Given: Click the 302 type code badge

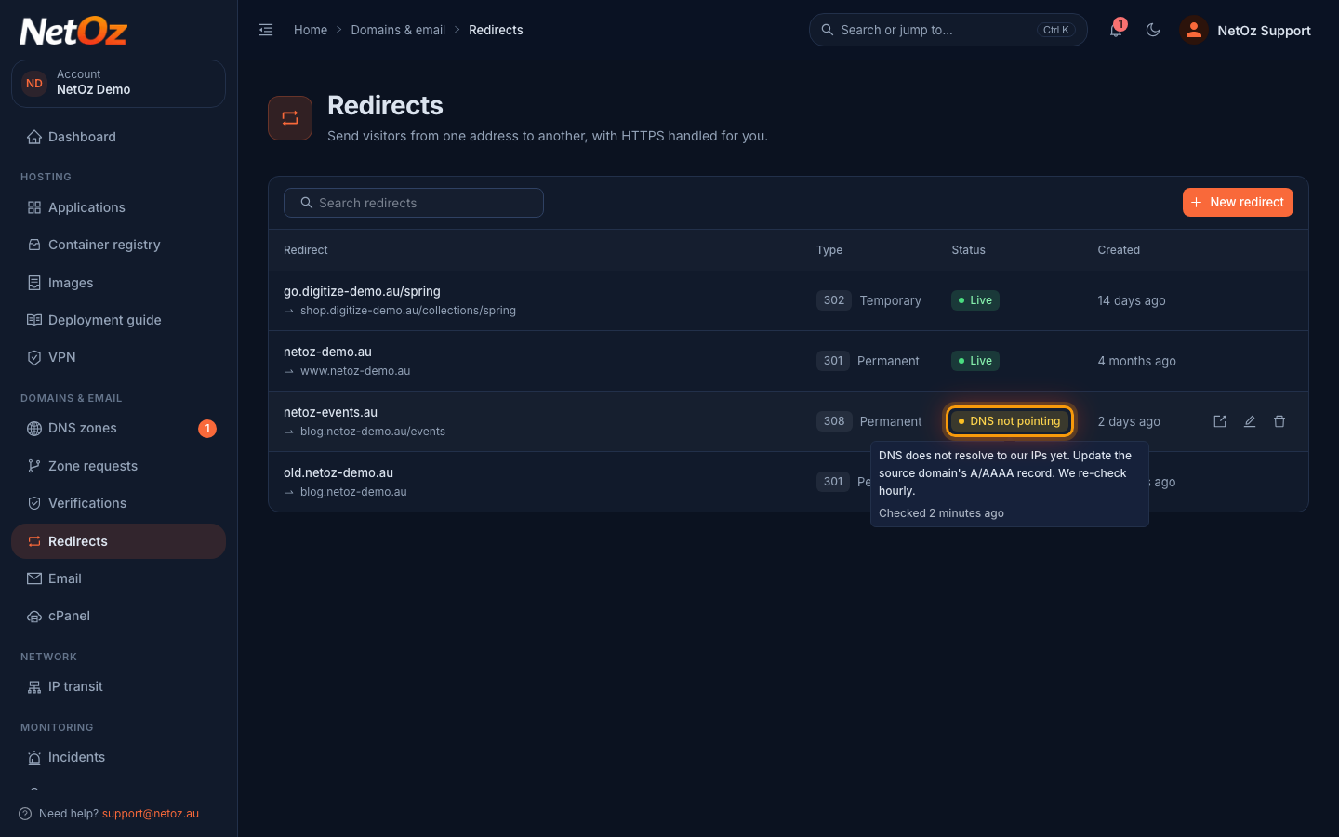Looking at the screenshot, I should tap(834, 300).
